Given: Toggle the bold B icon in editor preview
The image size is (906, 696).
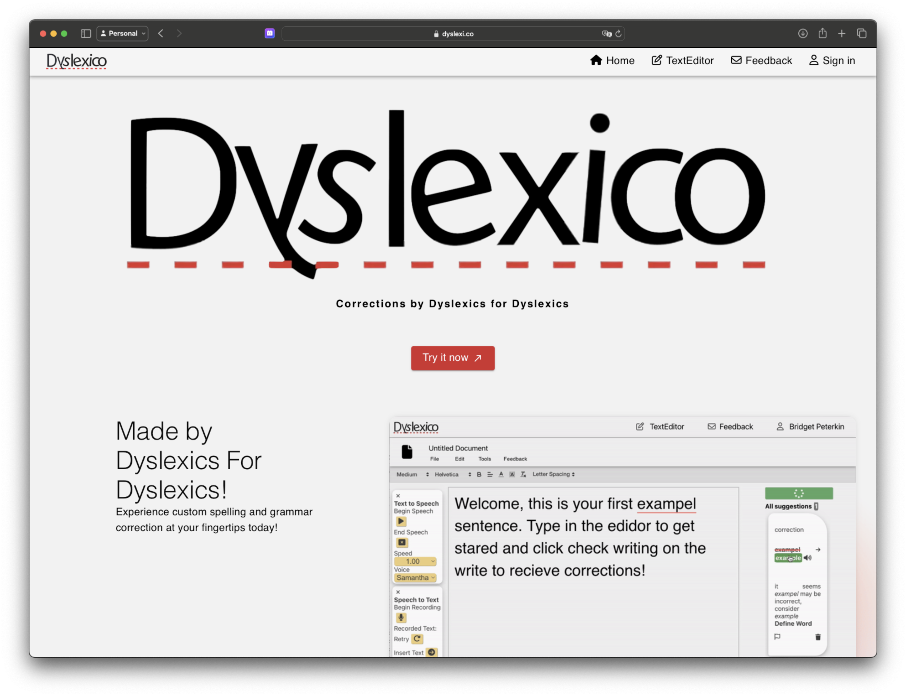Looking at the screenshot, I should [479, 474].
